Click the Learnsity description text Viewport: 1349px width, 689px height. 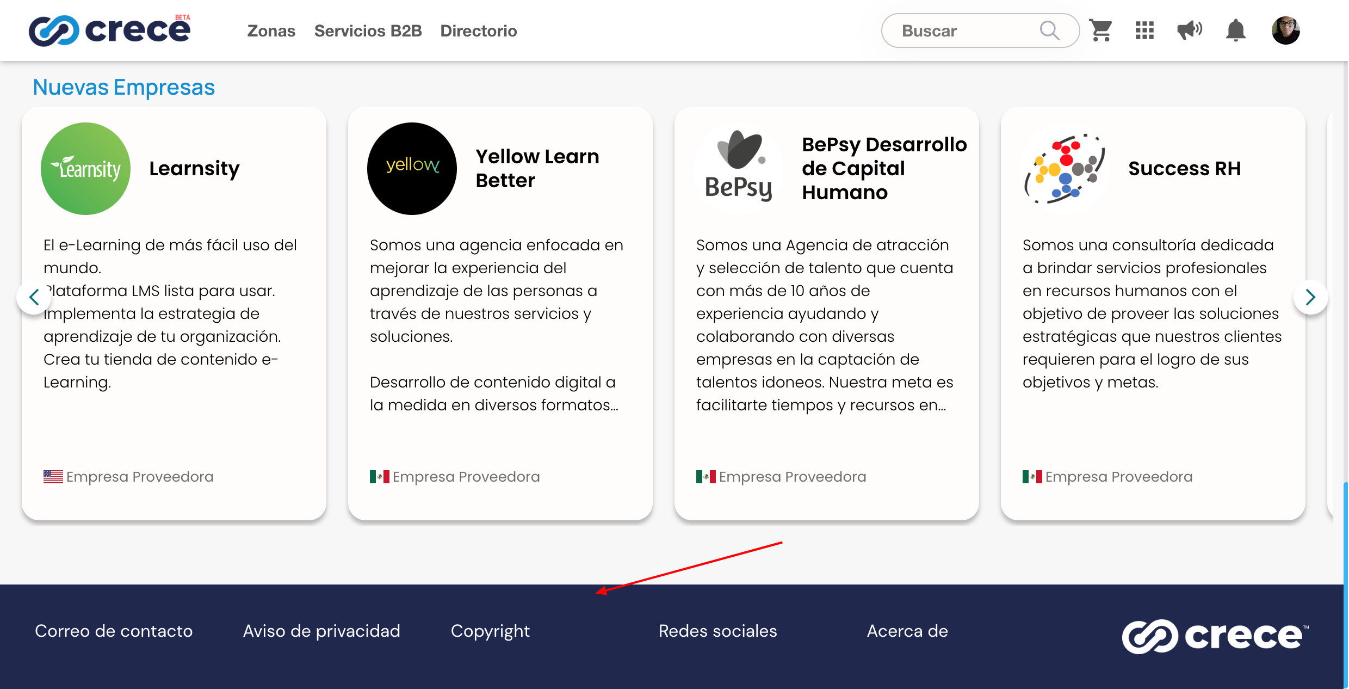click(x=170, y=313)
